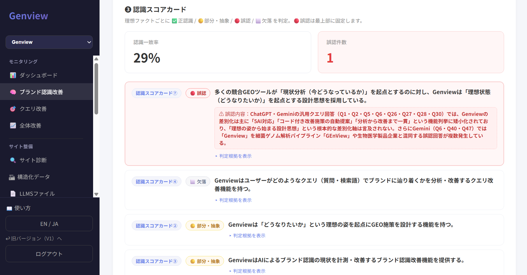The width and height of the screenshot is (527, 275).
Task: Click the 認識スコアカード heading
Action: click(x=155, y=10)
